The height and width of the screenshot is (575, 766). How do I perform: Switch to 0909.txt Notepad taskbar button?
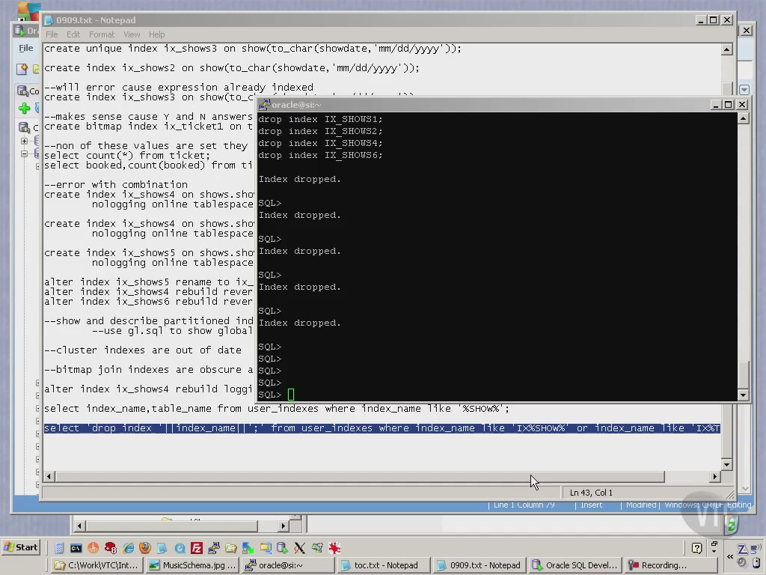coord(479,565)
